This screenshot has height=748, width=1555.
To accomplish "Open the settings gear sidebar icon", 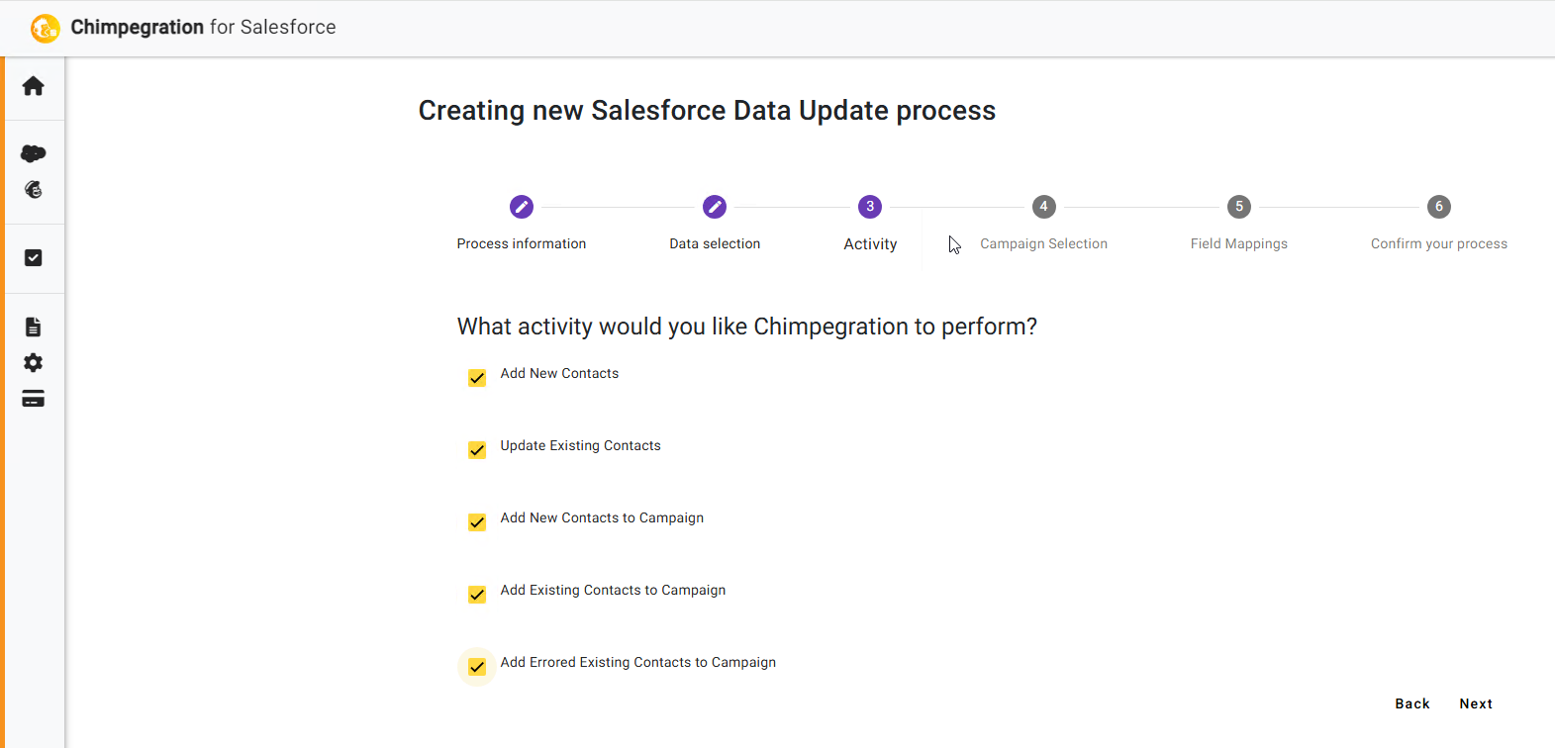I will pyautogui.click(x=33, y=362).
